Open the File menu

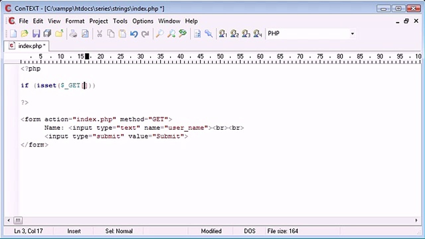tap(24, 21)
